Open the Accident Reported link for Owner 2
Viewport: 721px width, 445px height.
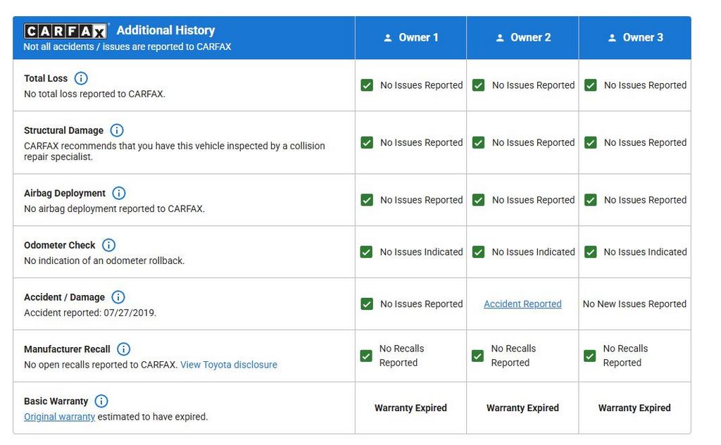(522, 304)
